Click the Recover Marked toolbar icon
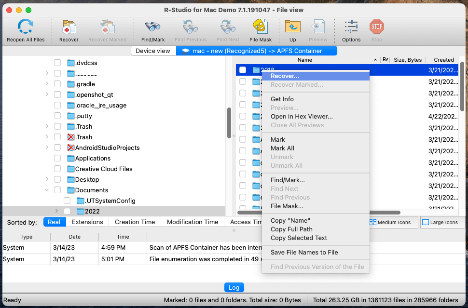This screenshot has height=308, width=468. [108, 27]
